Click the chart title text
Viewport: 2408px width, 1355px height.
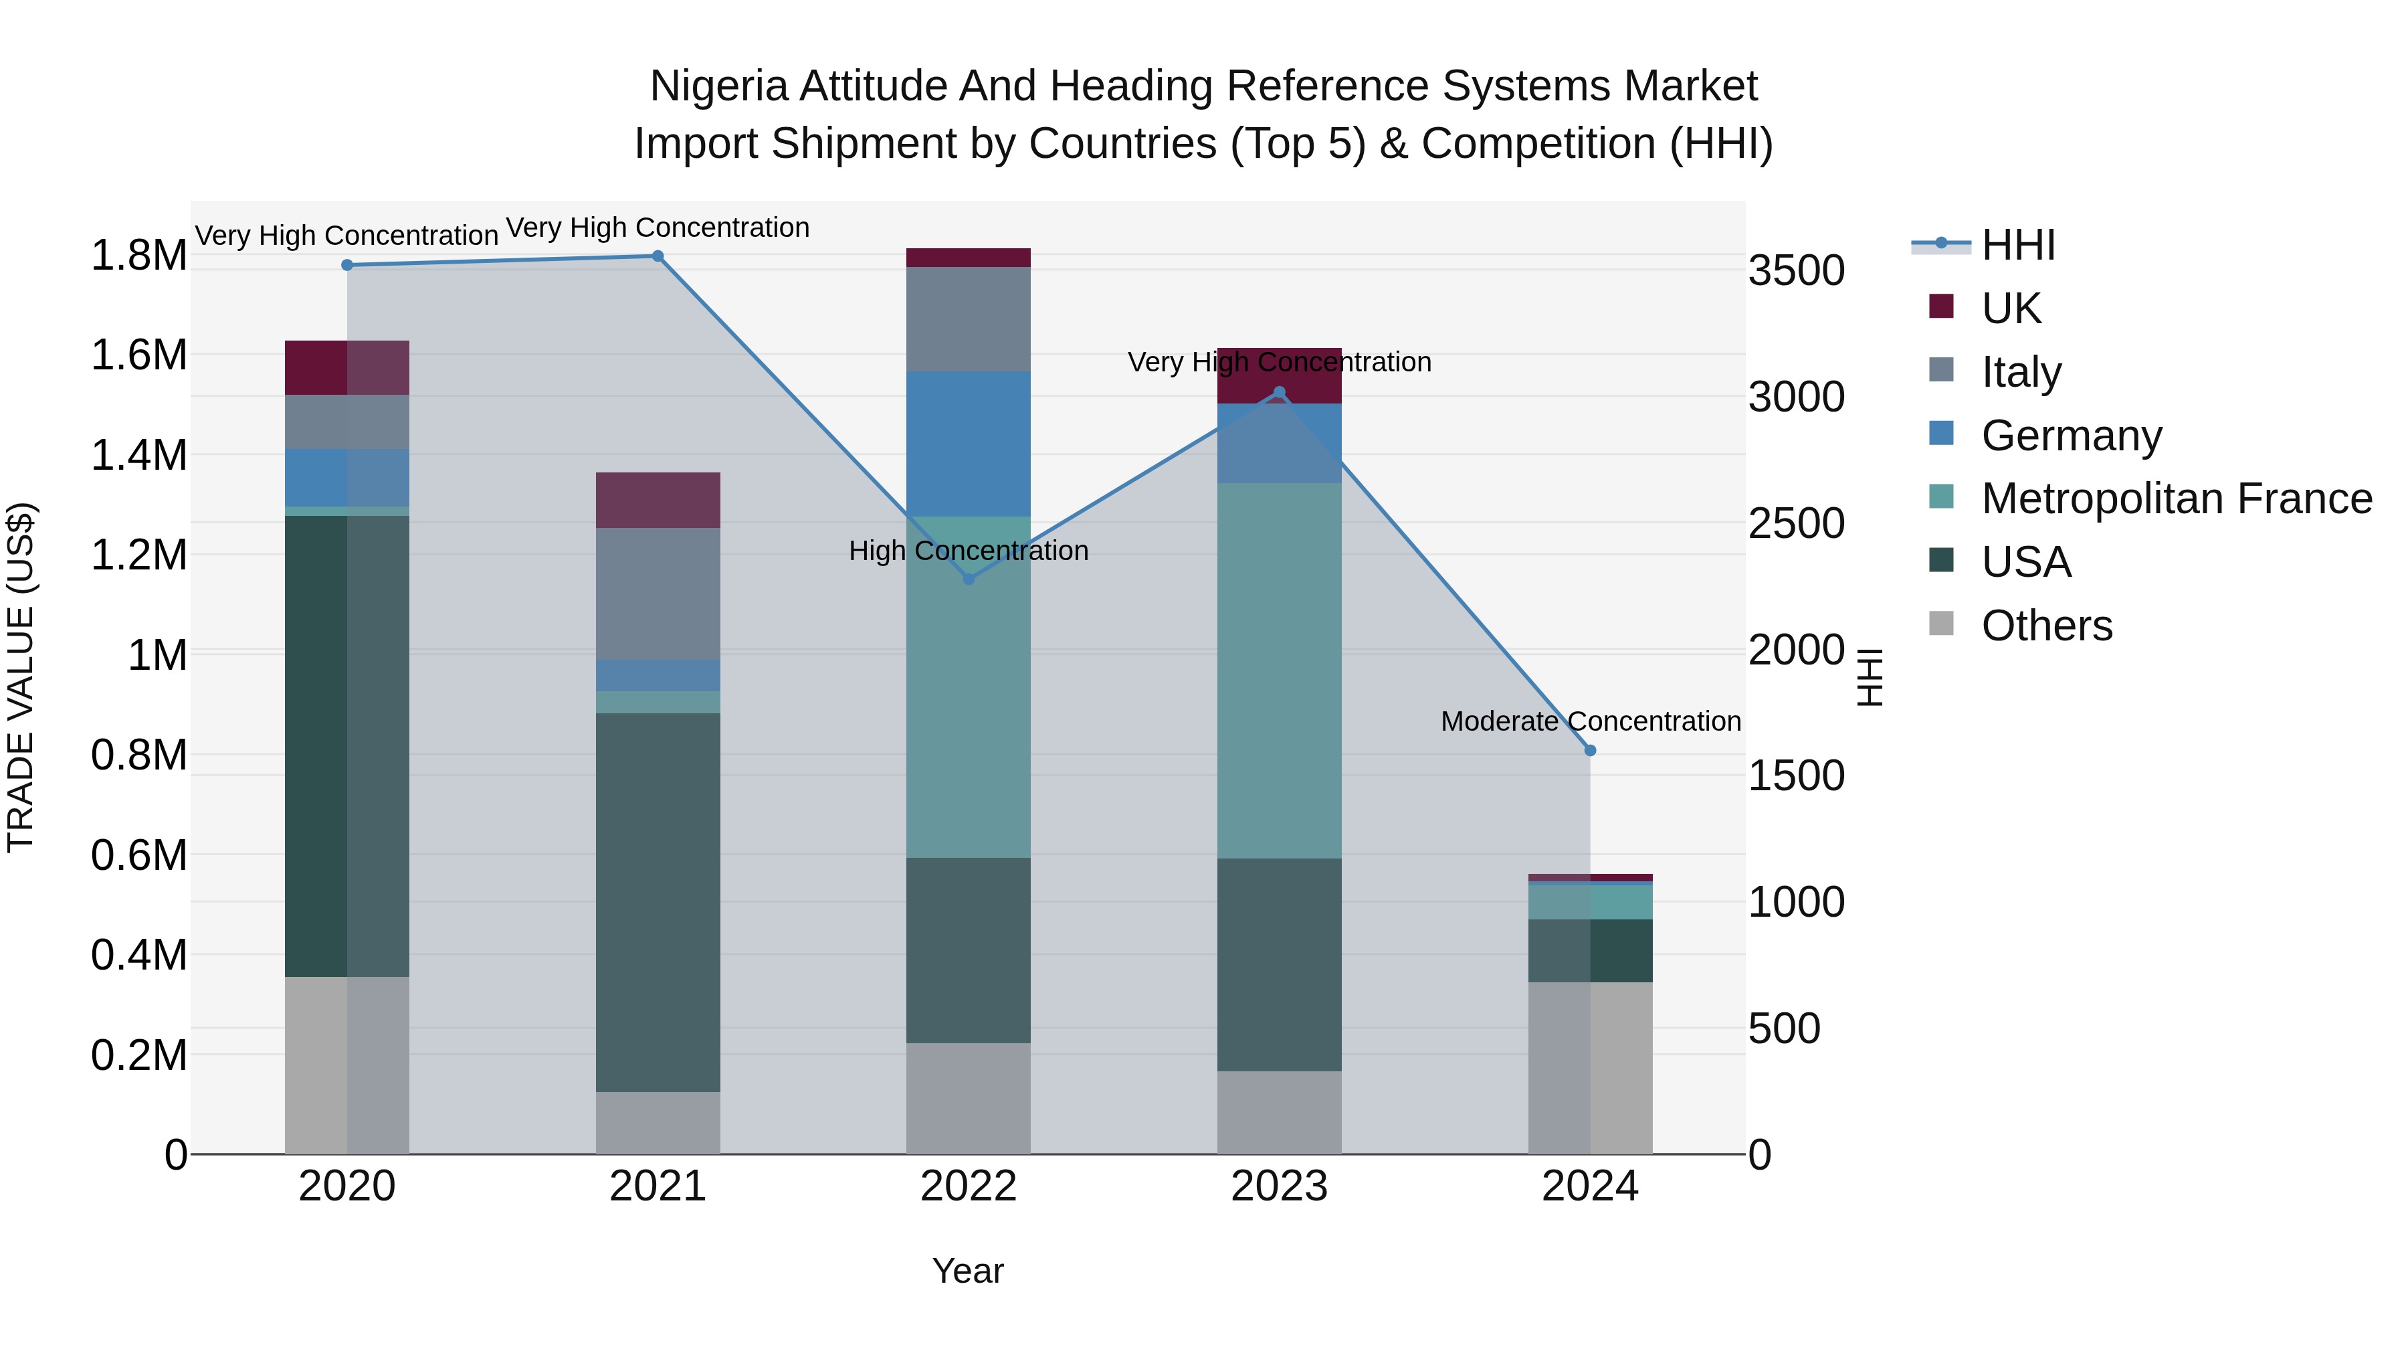(x=1204, y=114)
